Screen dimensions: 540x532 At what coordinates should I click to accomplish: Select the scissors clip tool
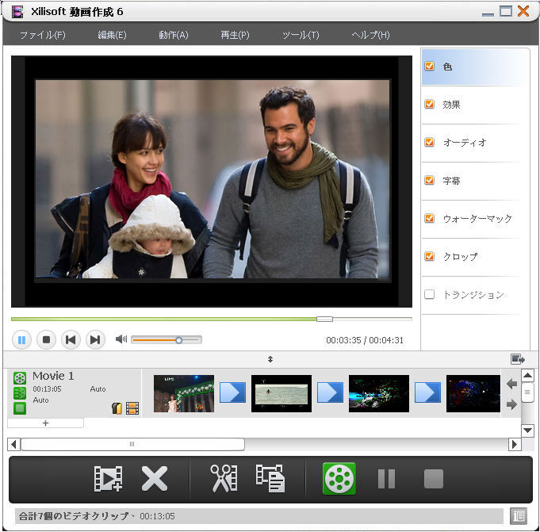(224, 478)
